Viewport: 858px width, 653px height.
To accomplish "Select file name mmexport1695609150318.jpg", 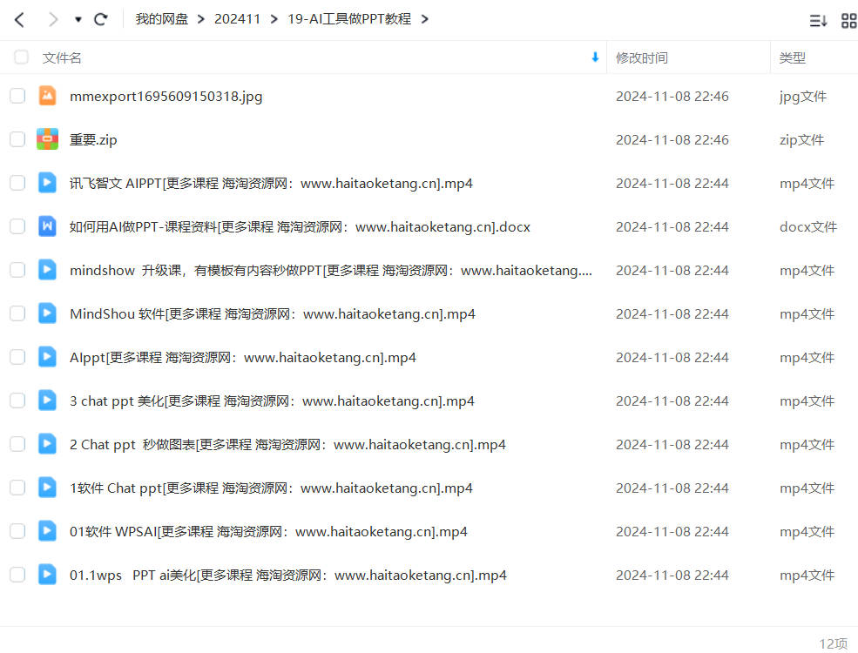I will tap(166, 97).
